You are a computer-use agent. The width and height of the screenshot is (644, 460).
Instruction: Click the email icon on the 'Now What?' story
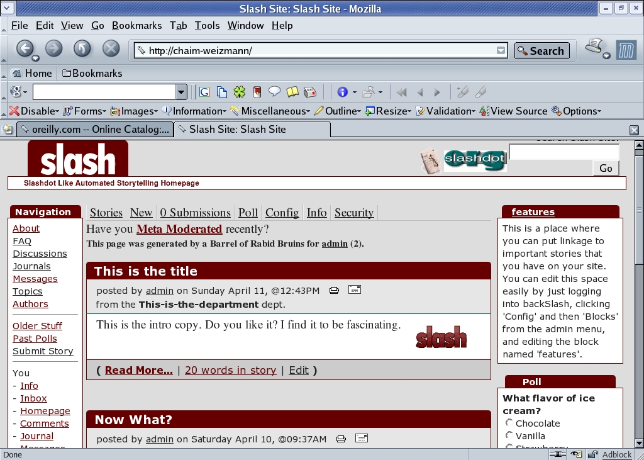click(x=361, y=438)
